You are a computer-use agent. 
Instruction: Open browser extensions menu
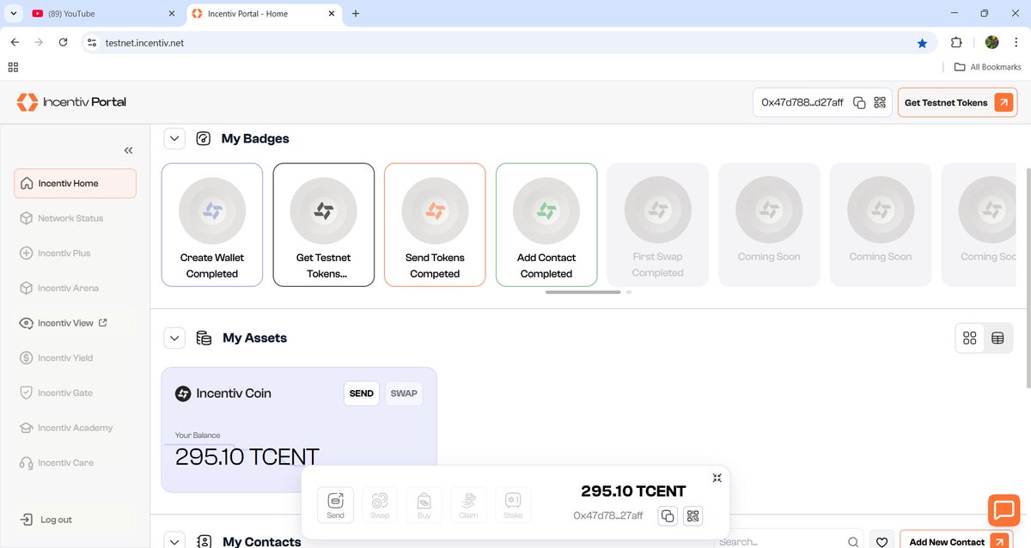tap(956, 42)
